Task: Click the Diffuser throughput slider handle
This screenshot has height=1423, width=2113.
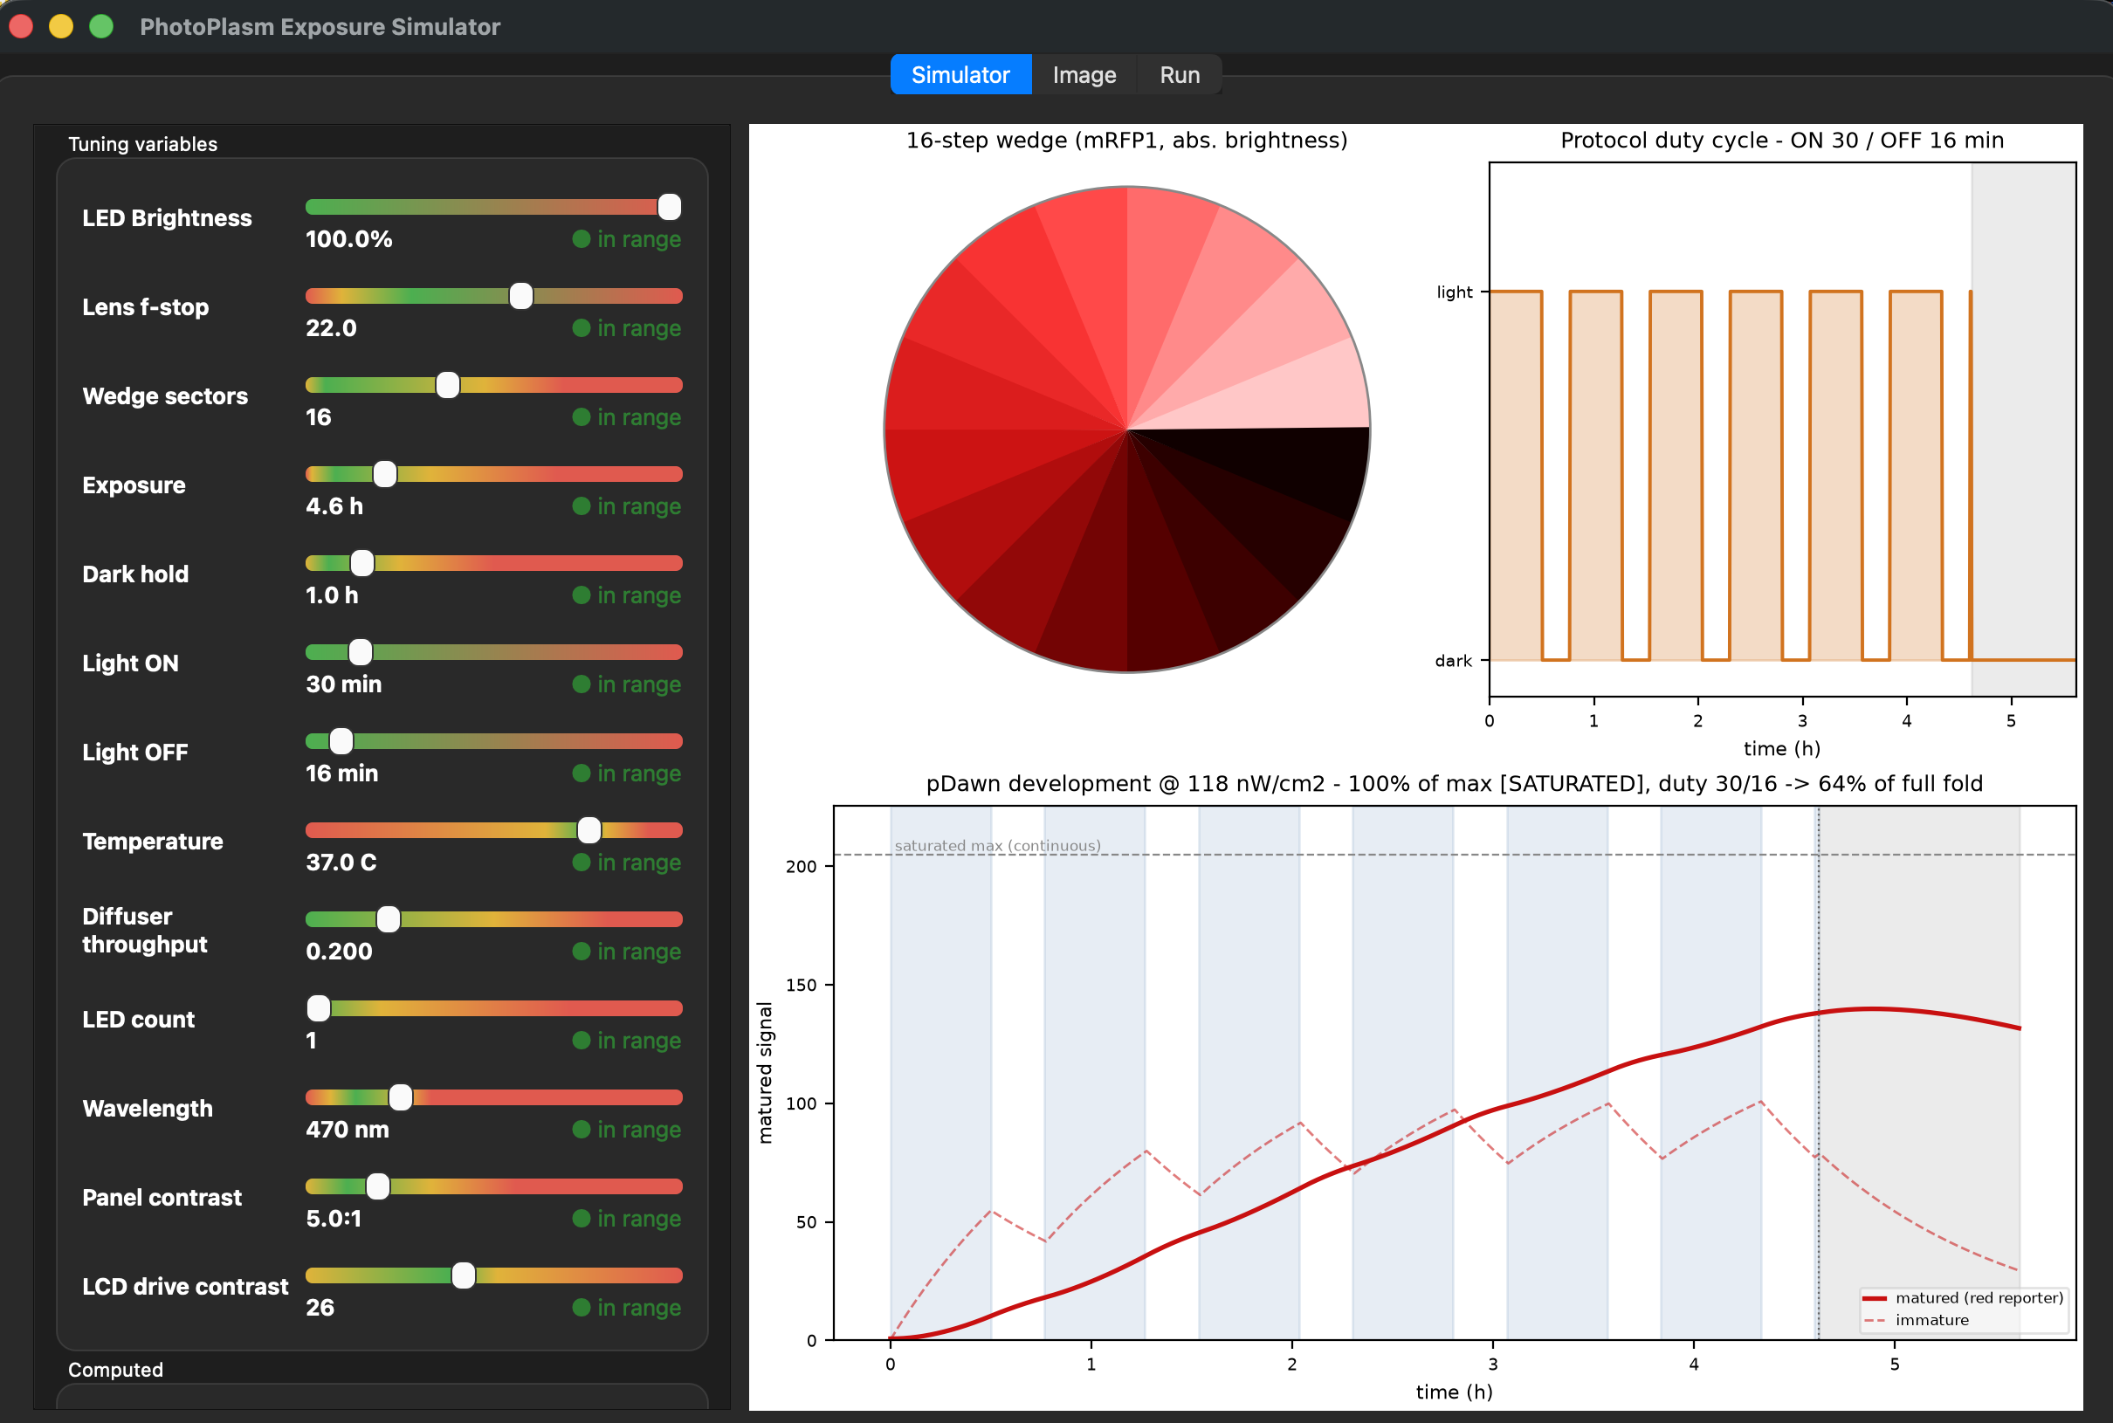Action: pos(389,918)
